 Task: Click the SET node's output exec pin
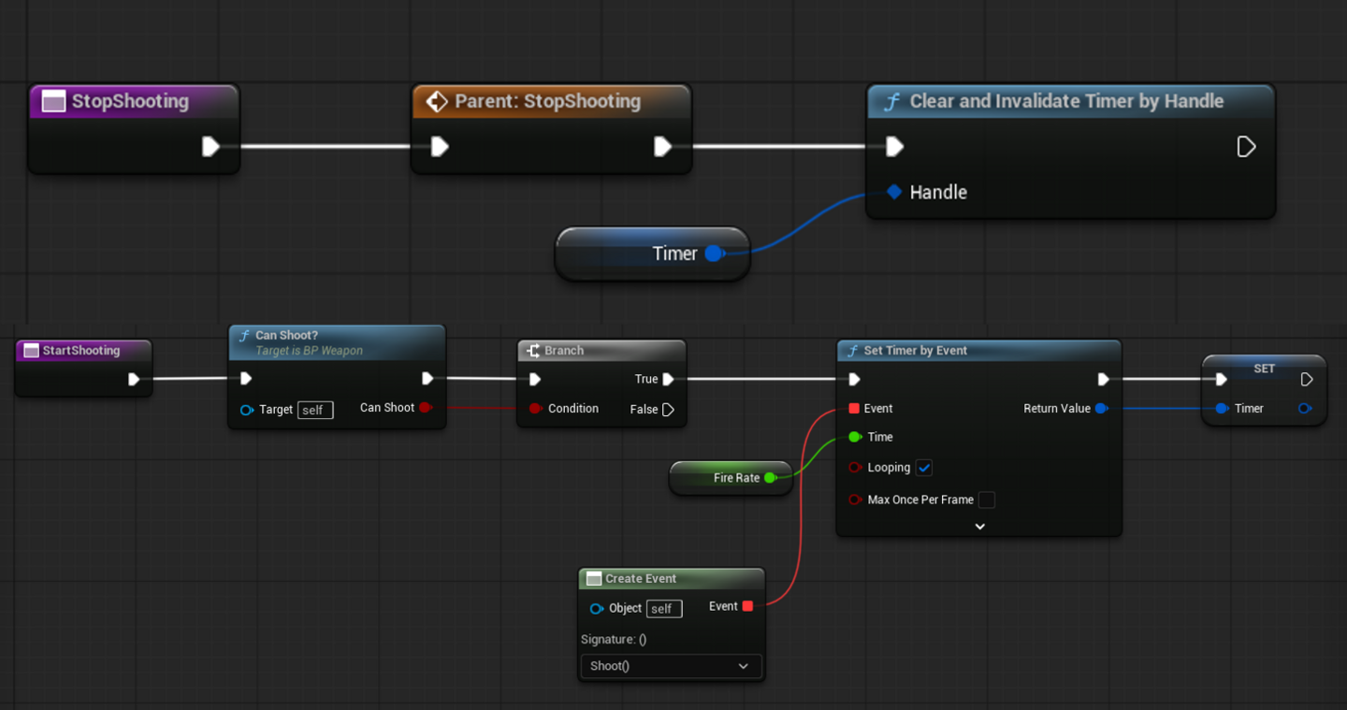[x=1307, y=380]
